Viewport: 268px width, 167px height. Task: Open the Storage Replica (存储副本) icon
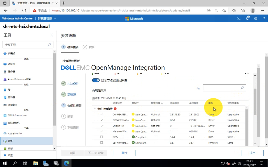pyautogui.click(x=5, y=105)
